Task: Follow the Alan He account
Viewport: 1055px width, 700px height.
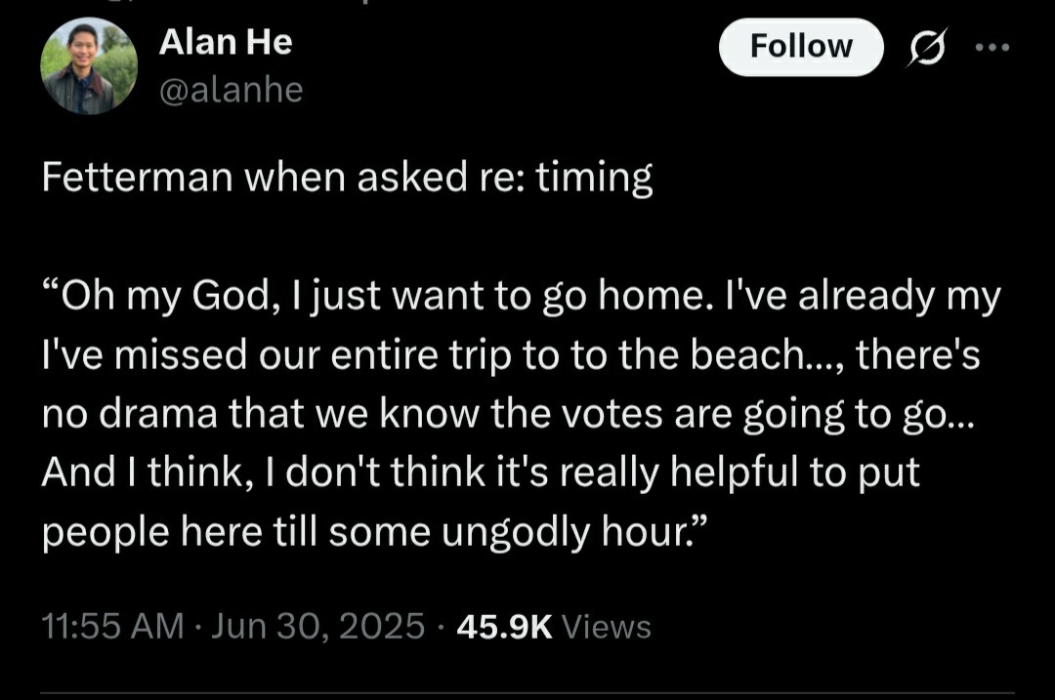Action: pyautogui.click(x=801, y=47)
